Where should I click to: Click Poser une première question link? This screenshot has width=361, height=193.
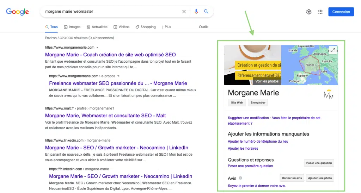[250, 166]
